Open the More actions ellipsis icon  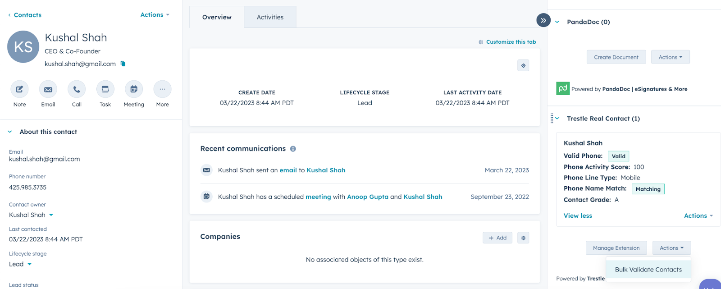(162, 89)
